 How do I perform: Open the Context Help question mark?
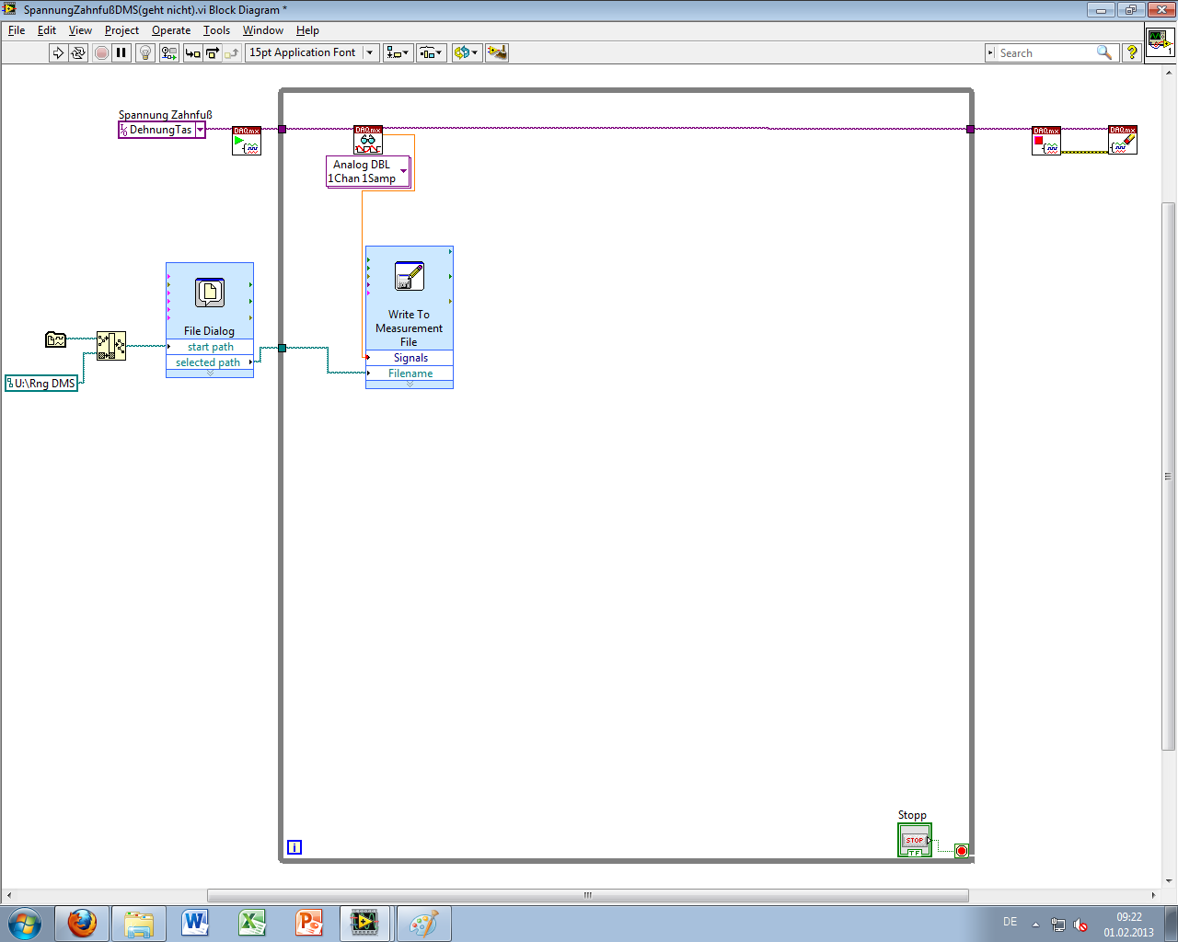point(1132,52)
